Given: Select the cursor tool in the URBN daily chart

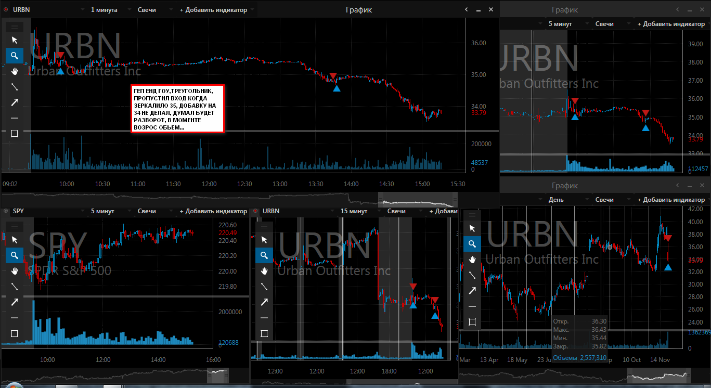Looking at the screenshot, I should pyautogui.click(x=472, y=228).
